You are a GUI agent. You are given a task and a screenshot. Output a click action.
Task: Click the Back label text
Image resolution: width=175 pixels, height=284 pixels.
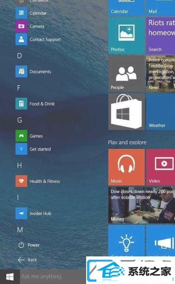(x=33, y=260)
